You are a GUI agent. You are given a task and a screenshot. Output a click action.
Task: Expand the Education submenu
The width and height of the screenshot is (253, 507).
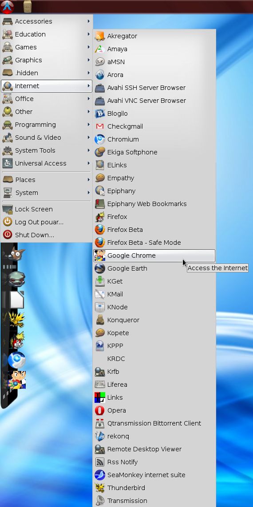[47, 34]
